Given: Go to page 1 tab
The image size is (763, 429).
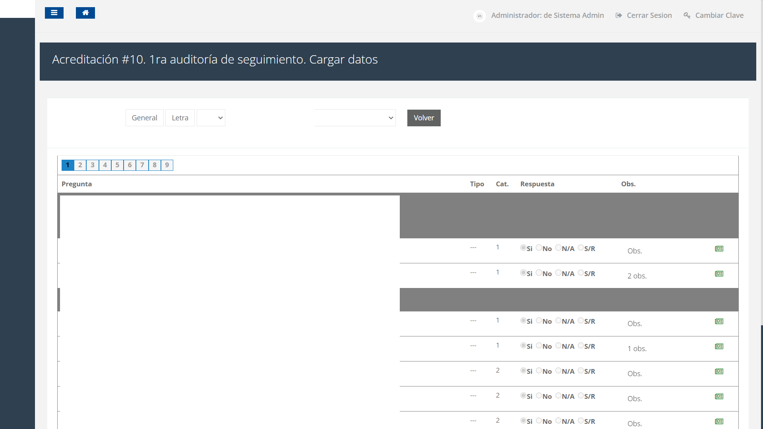Looking at the screenshot, I should tap(68, 165).
